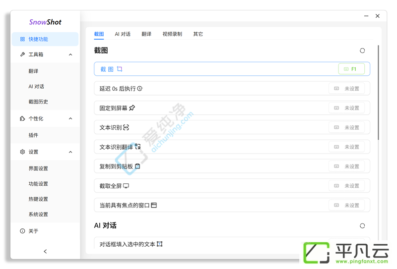The height and width of the screenshot is (269, 397).
Task: Set hotkey for 当前具有焦点的窗口
Action: tap(346, 205)
